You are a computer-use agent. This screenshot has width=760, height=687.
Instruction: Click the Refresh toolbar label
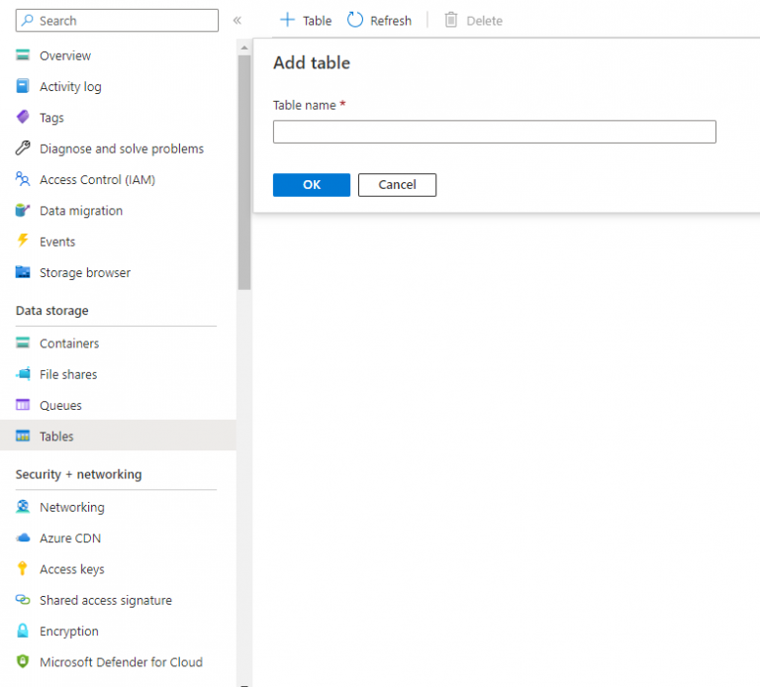pos(391,21)
